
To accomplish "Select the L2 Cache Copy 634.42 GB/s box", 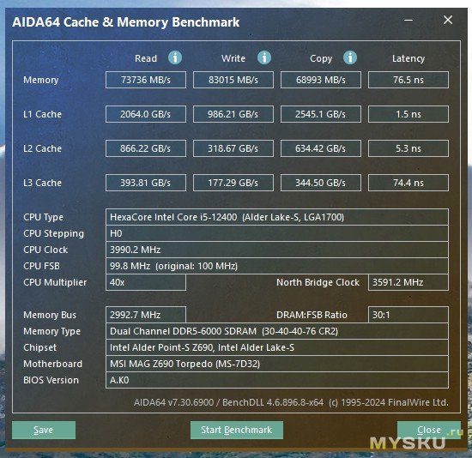I will pos(321,148).
